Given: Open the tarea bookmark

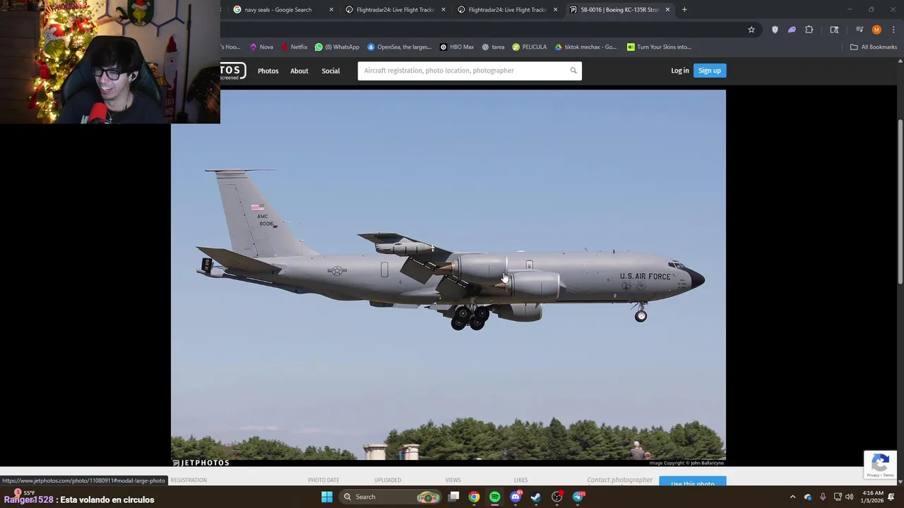Looking at the screenshot, I should point(494,47).
